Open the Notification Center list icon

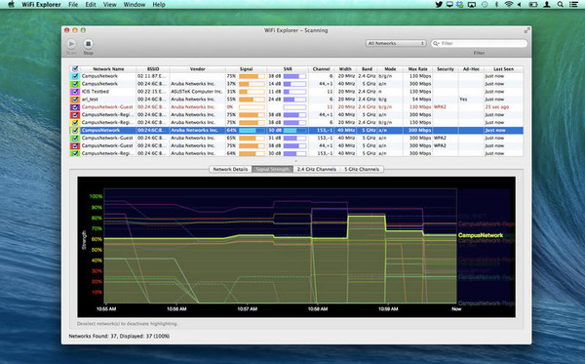[573, 5]
